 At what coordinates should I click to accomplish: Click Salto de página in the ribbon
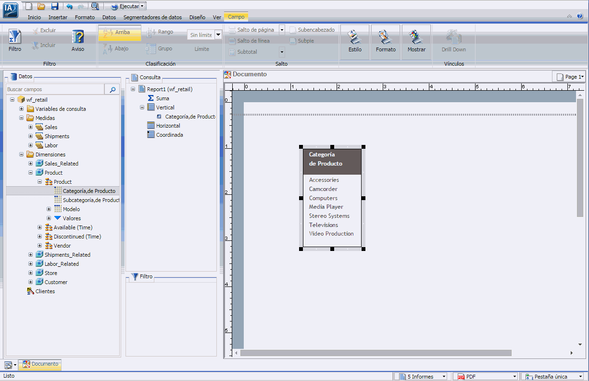251,30
